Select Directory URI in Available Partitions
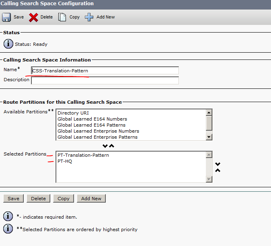Screen dimensions: 271x246 click(131, 113)
